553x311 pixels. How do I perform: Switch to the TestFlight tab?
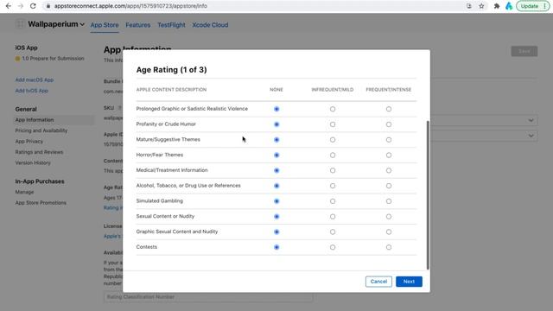[x=171, y=25]
